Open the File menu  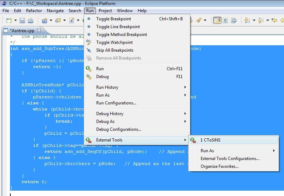pos(6,11)
